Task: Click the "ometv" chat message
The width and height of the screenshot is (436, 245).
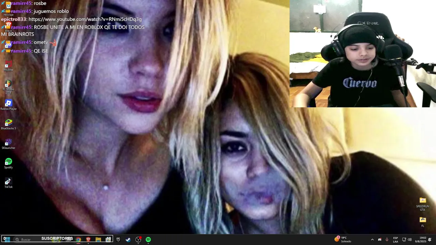Action: click(x=41, y=42)
